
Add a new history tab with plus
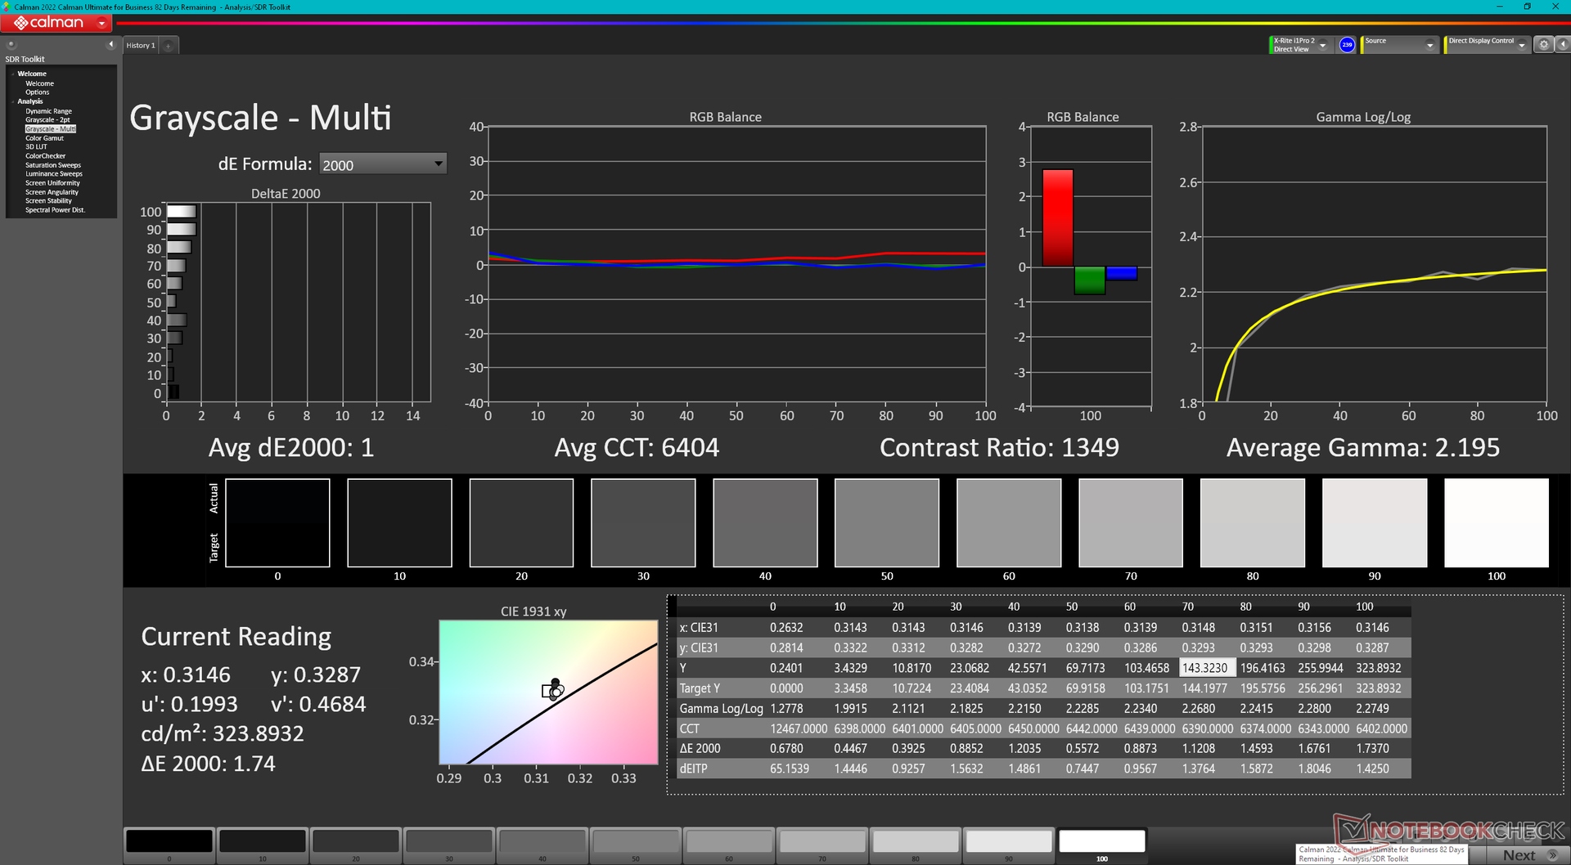click(168, 46)
